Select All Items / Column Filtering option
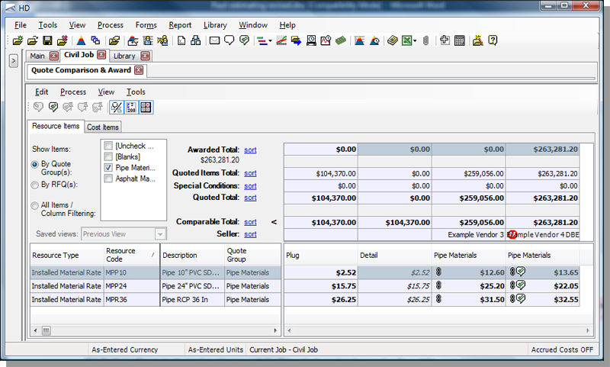610x367 pixels. (x=35, y=205)
